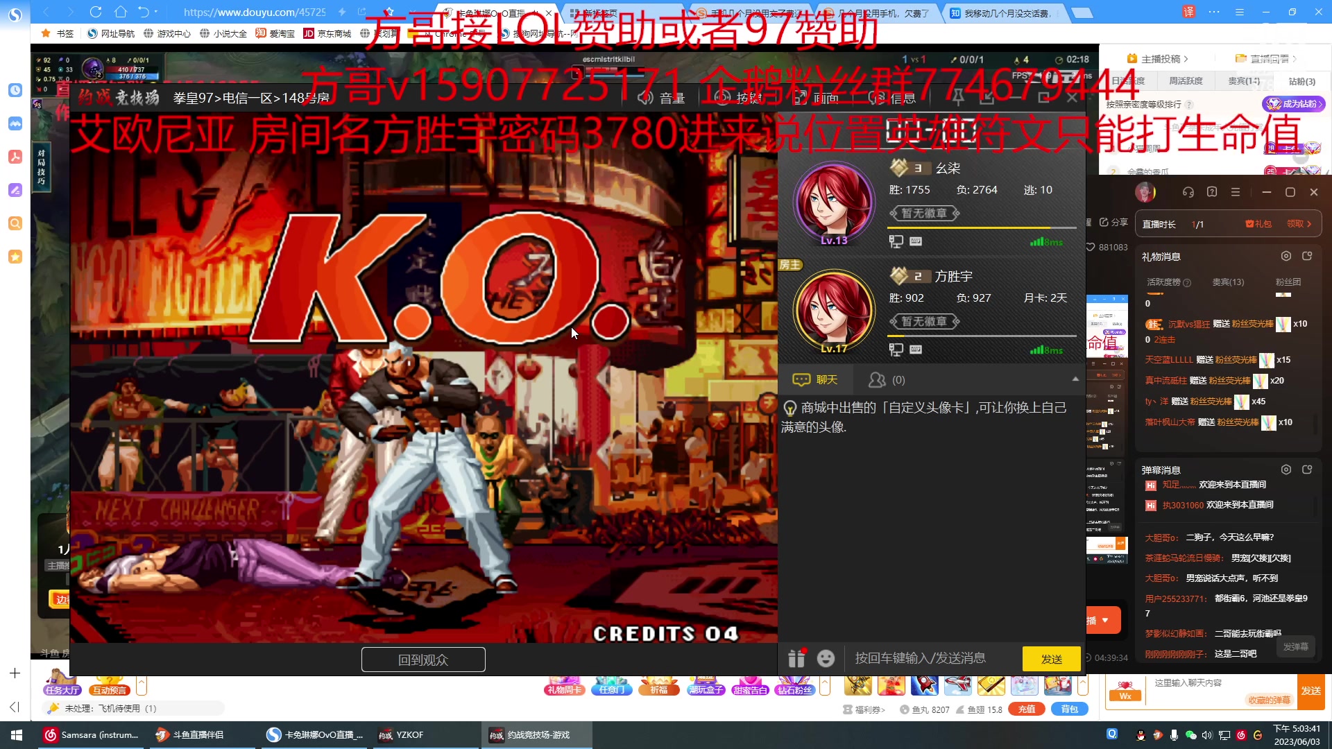Select the 贵宾(13) tab in gift panel

(x=1228, y=282)
